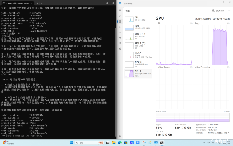Select Performance page icon in Task Manager sidebar
233x146 pixels.
pyautogui.click(x=120, y=21)
